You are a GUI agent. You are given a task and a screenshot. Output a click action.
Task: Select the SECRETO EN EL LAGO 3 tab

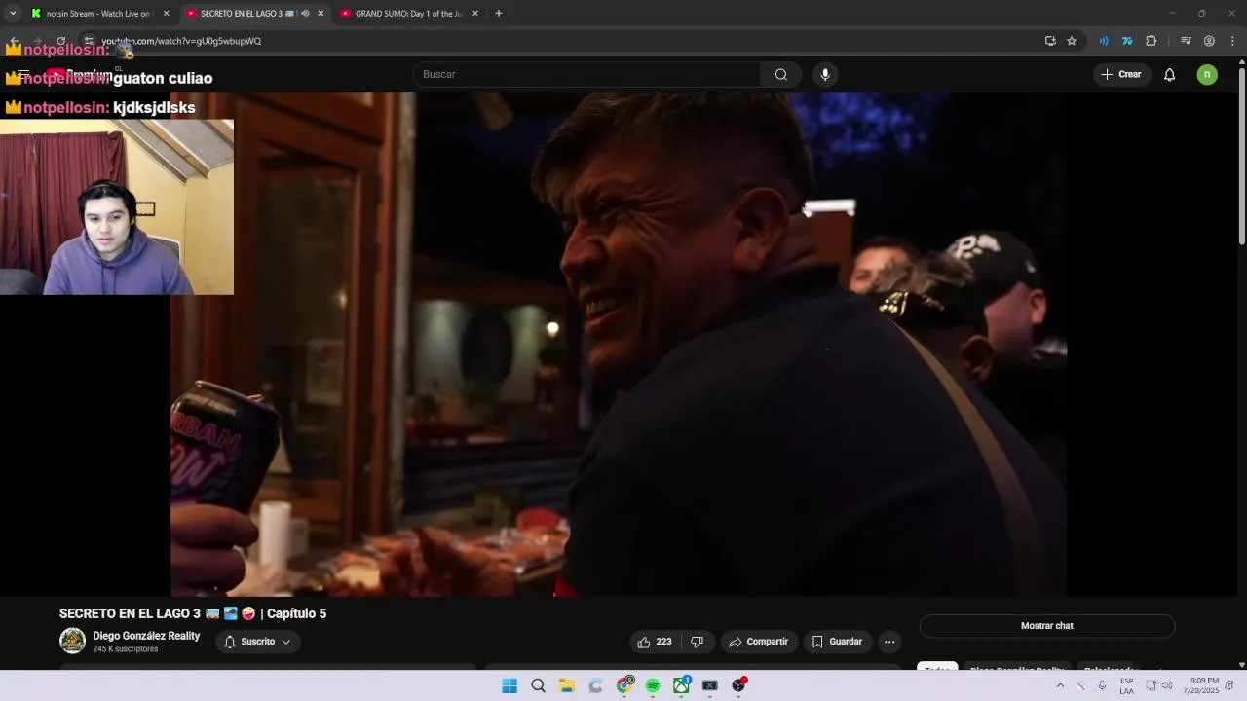click(x=253, y=14)
